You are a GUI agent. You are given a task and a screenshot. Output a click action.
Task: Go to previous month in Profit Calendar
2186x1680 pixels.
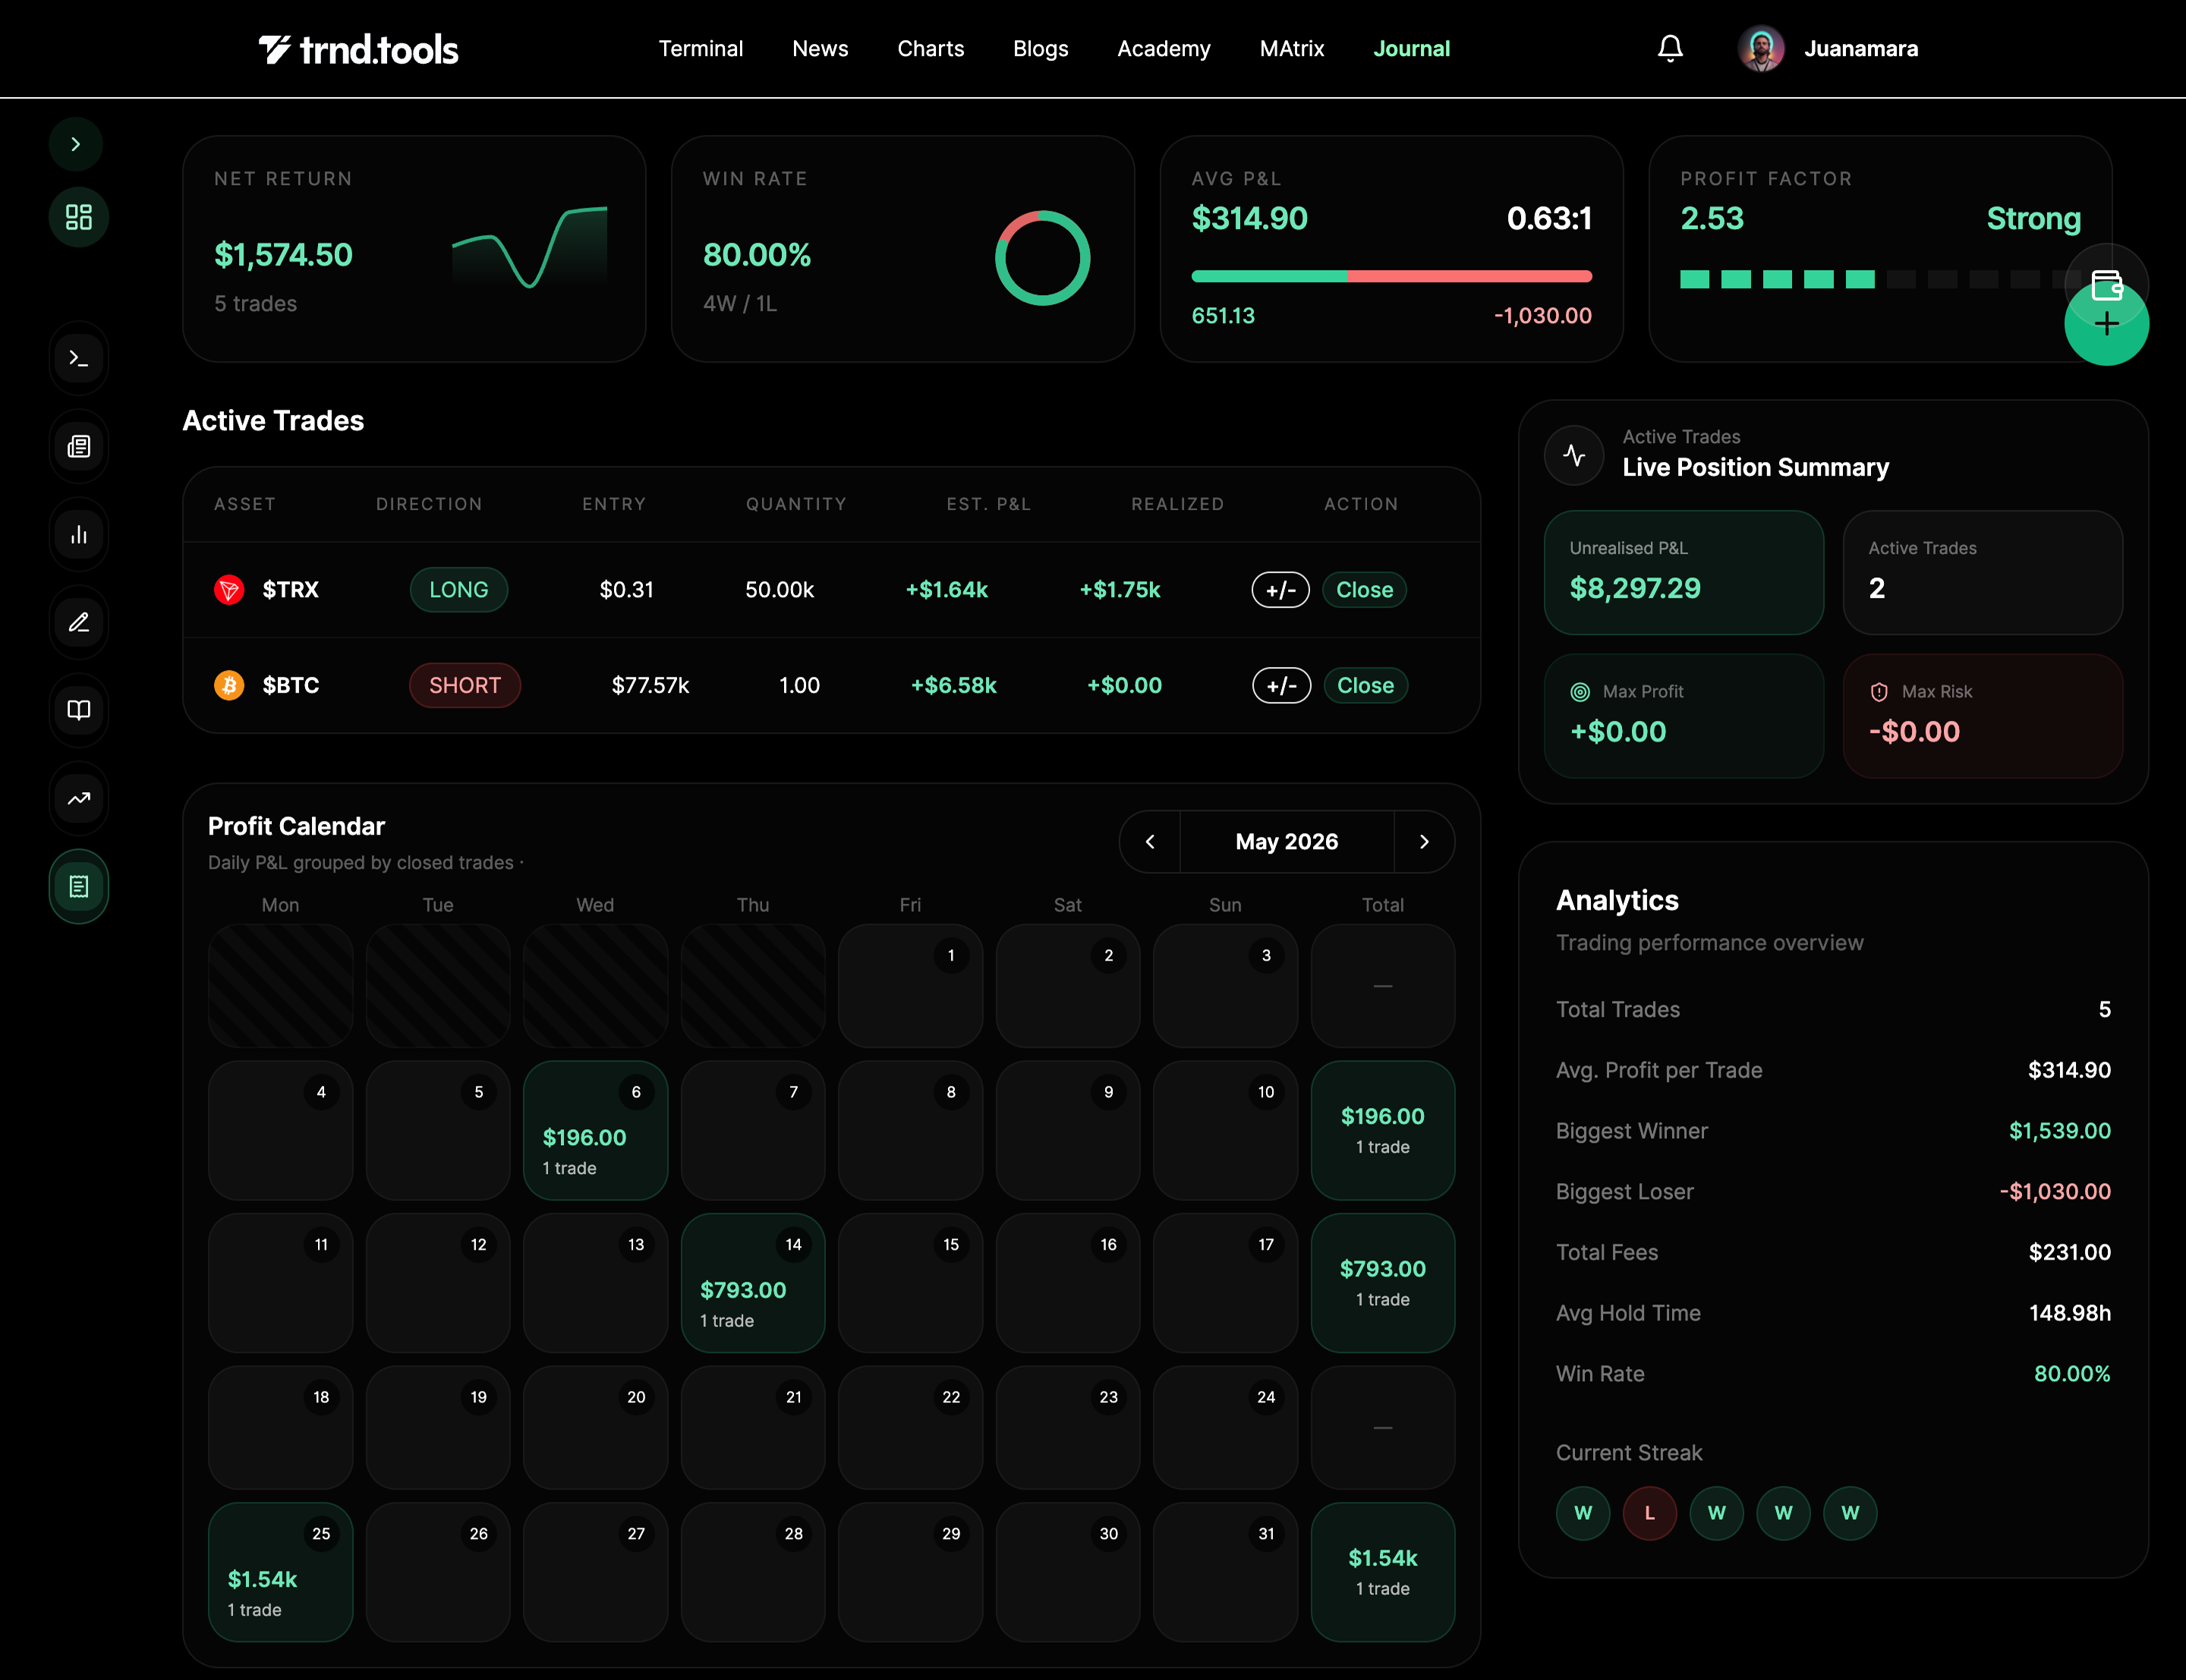(x=1150, y=842)
